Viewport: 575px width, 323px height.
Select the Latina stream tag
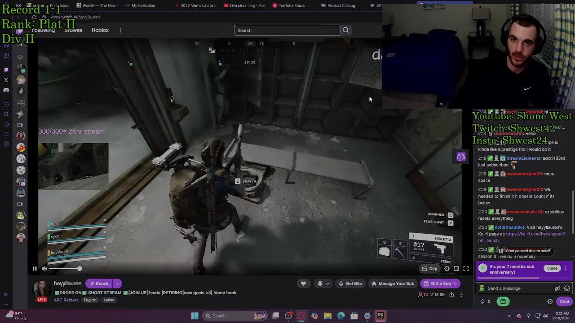[109, 300]
